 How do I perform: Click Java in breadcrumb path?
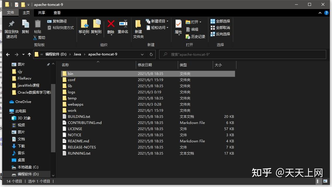coord(77,54)
